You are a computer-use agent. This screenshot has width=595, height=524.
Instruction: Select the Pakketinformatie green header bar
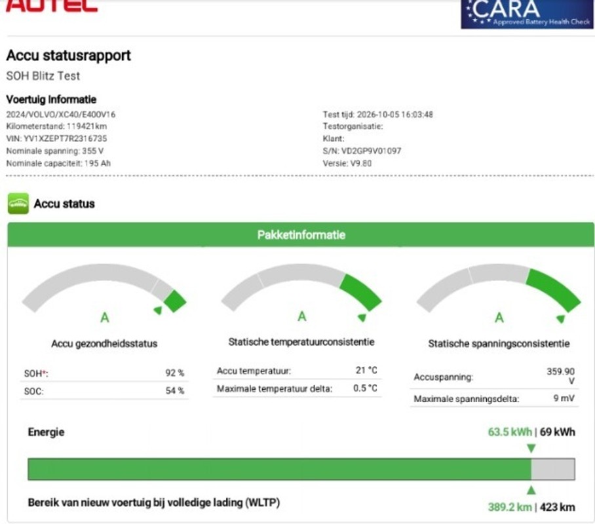(301, 234)
